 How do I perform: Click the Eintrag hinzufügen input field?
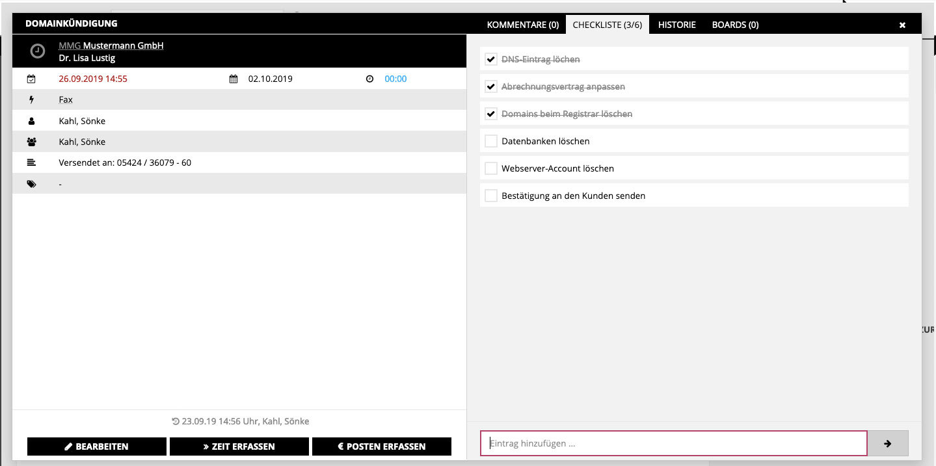[x=673, y=443]
